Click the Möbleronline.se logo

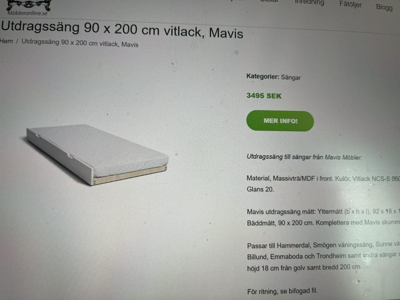pyautogui.click(x=27, y=8)
